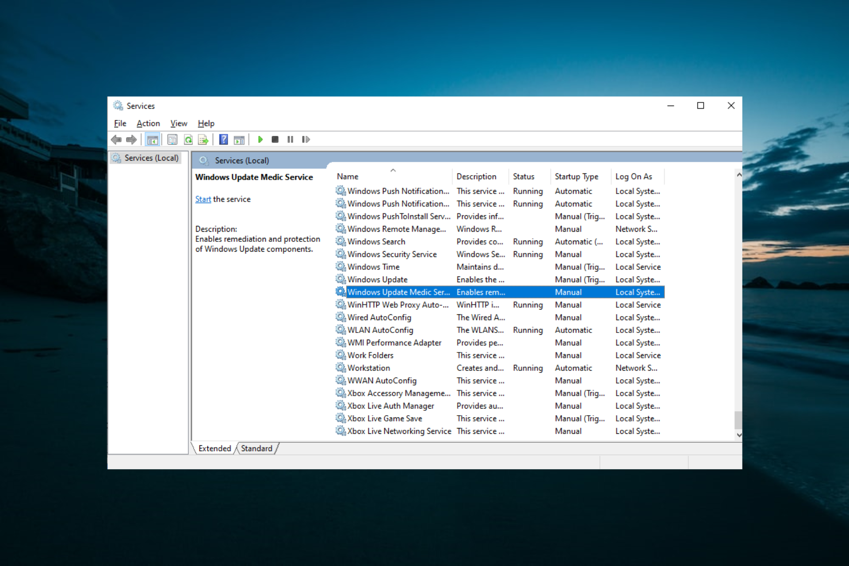Toggle Show/Hide Action Pane icon
This screenshot has width=849, height=566.
(239, 140)
